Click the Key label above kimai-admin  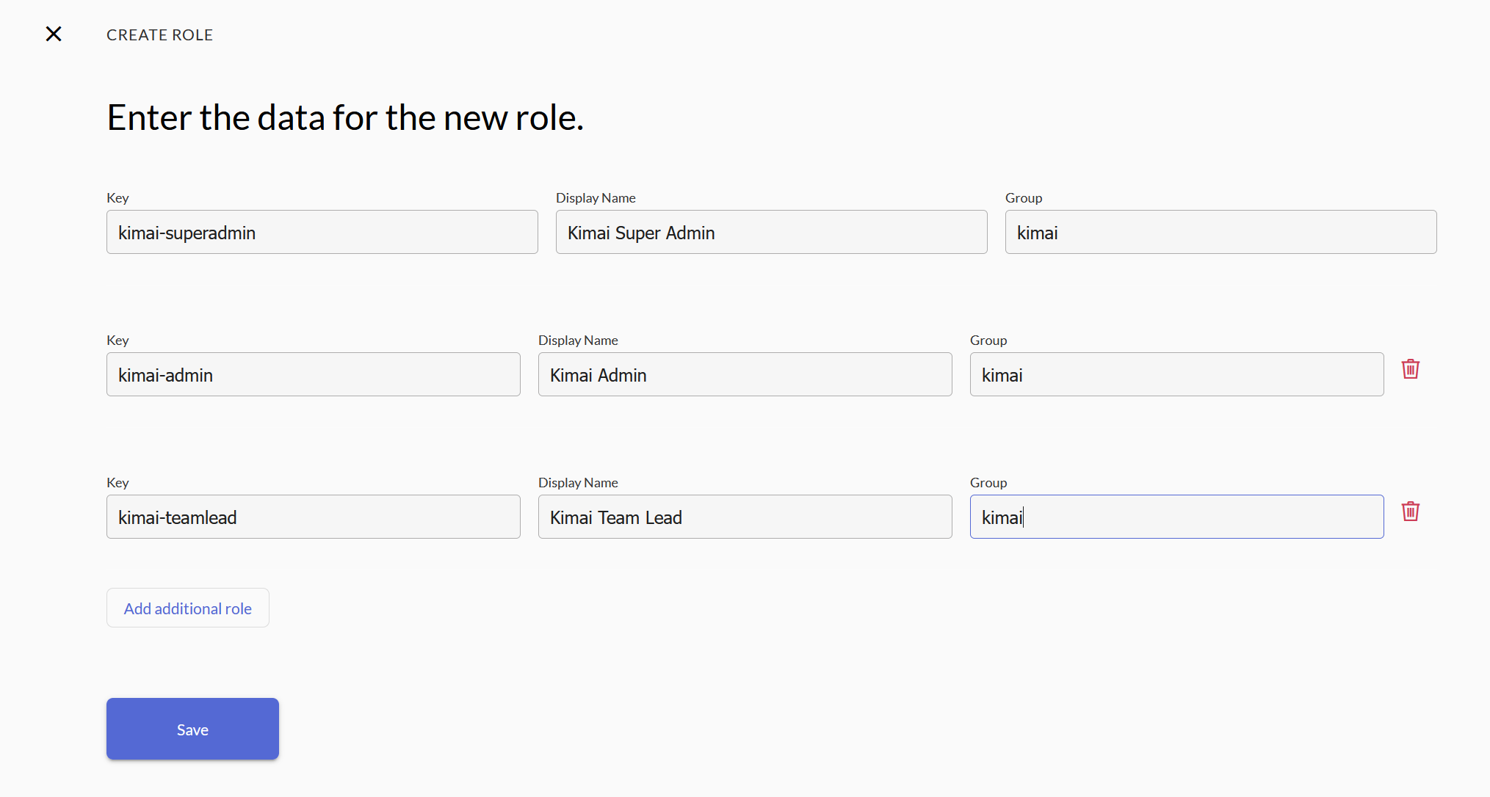pos(117,341)
